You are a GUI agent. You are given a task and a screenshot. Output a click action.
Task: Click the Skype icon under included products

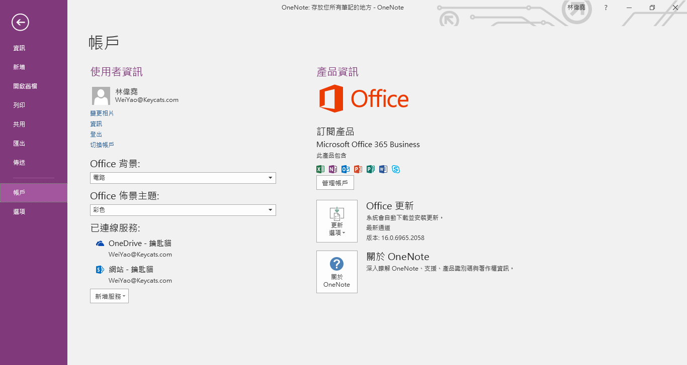pyautogui.click(x=396, y=169)
